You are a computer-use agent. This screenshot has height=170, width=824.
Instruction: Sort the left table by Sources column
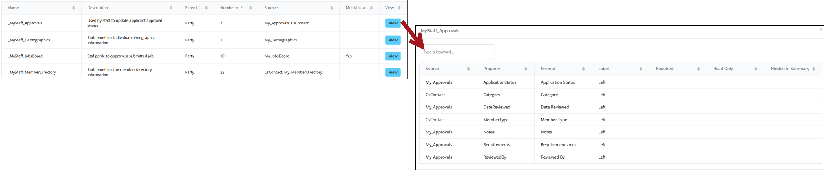pyautogui.click(x=331, y=8)
